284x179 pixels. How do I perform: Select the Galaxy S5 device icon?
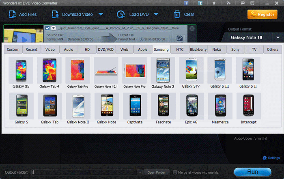click(21, 70)
